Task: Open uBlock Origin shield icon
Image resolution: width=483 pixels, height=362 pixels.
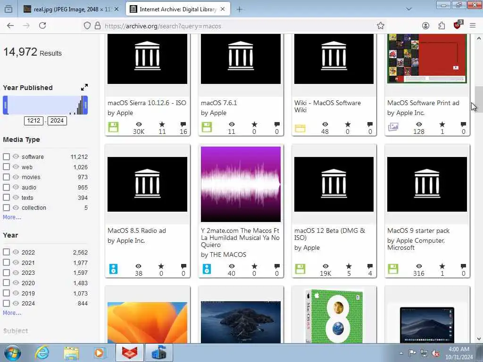Action: coord(458,25)
